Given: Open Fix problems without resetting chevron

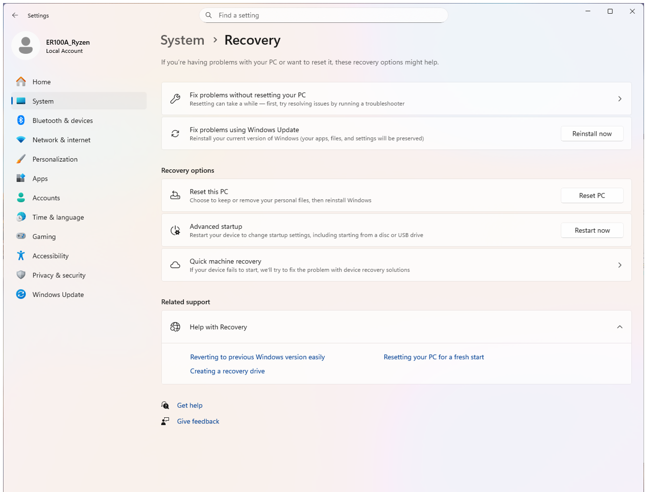Looking at the screenshot, I should click(620, 99).
